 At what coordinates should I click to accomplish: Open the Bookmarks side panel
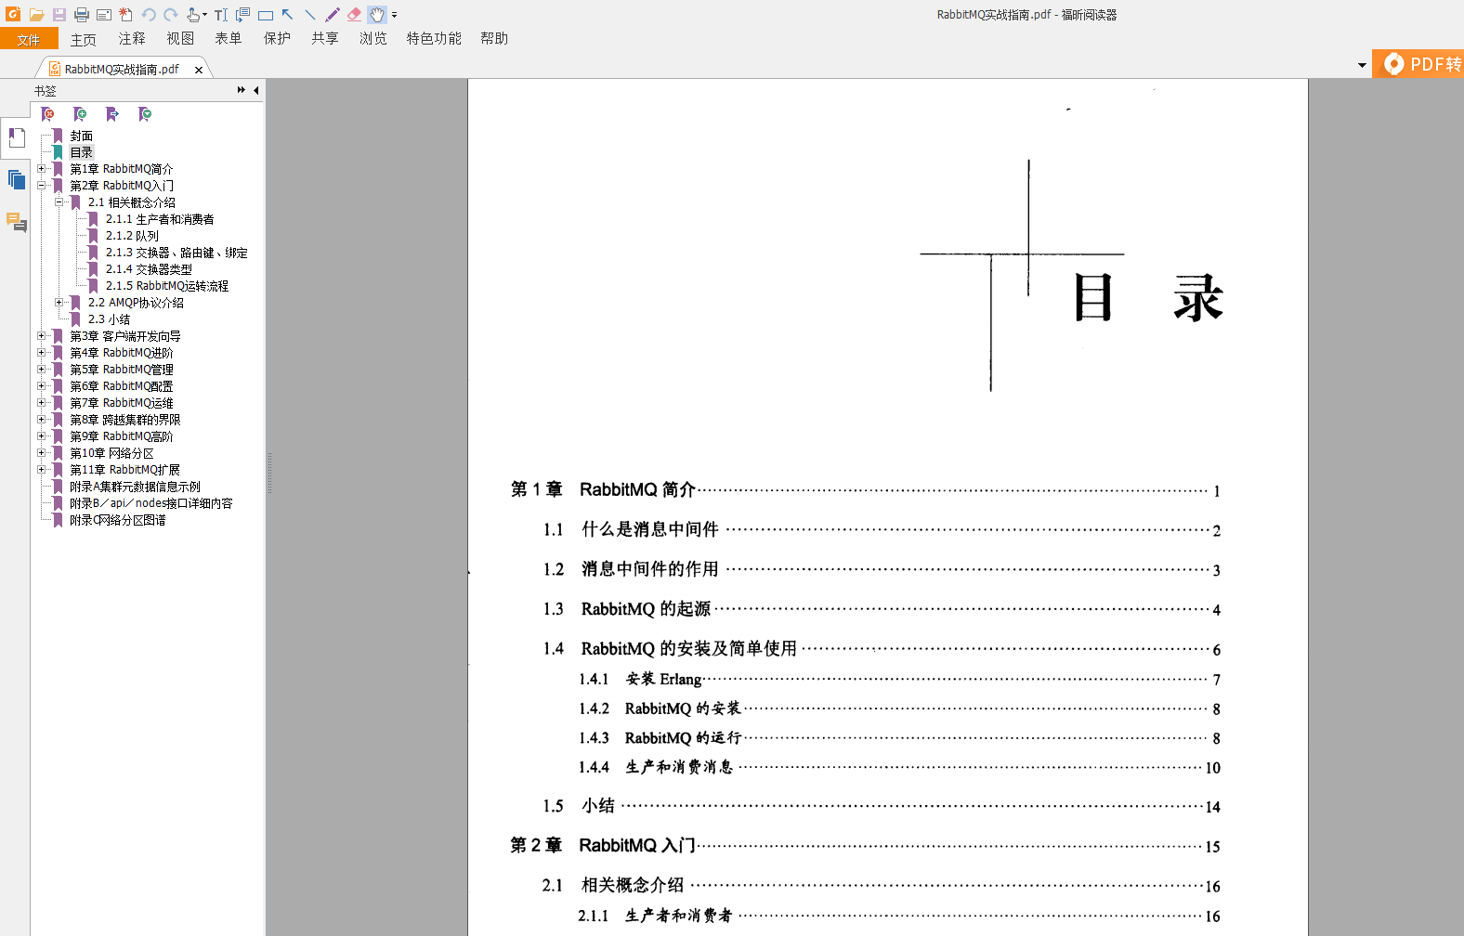point(17,137)
